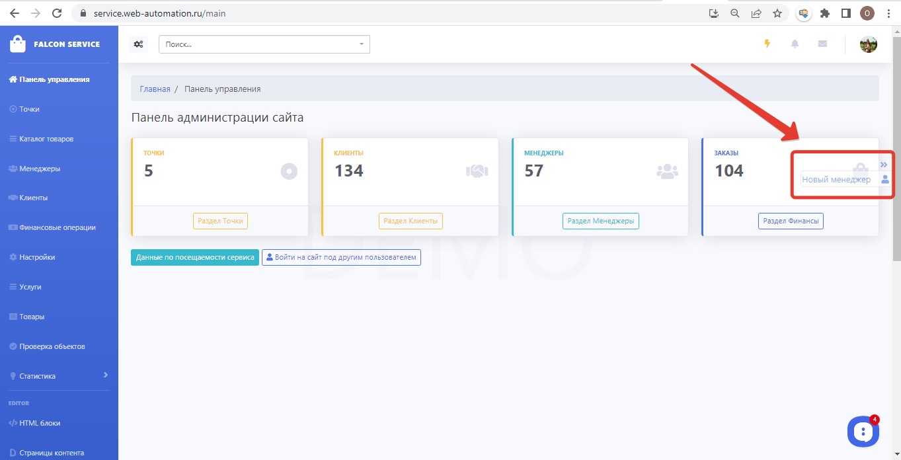Click the Раздел Клиенты button

411,221
